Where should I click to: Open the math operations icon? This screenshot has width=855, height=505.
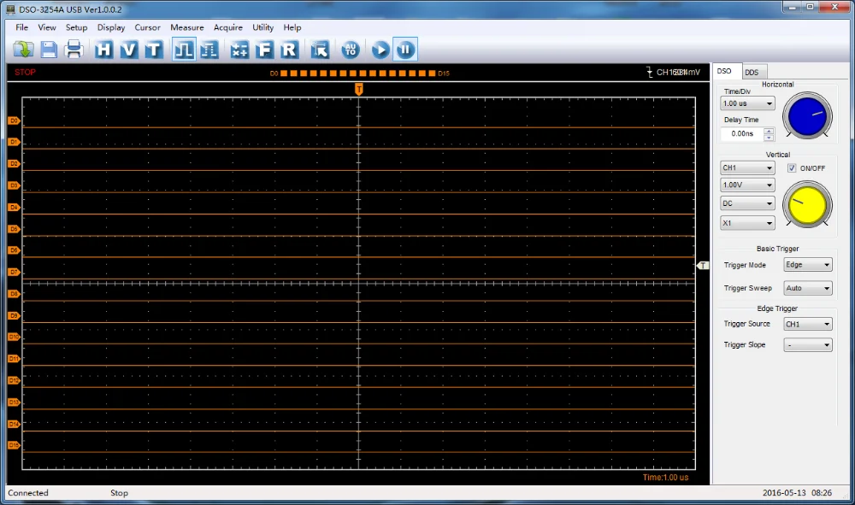click(x=239, y=50)
